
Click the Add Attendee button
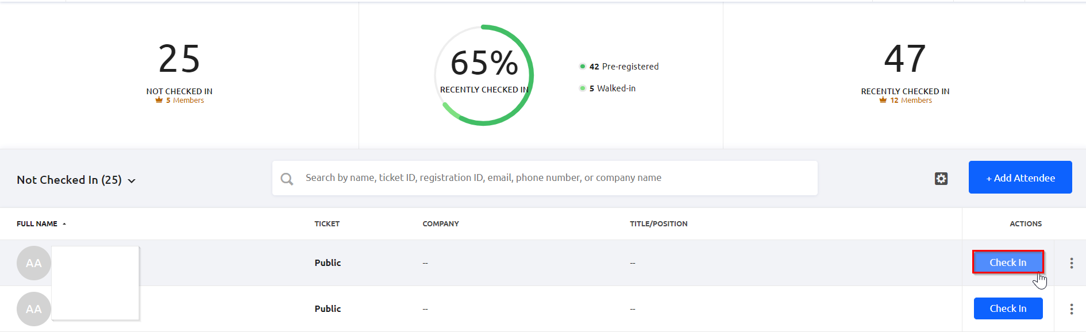coord(1020,177)
